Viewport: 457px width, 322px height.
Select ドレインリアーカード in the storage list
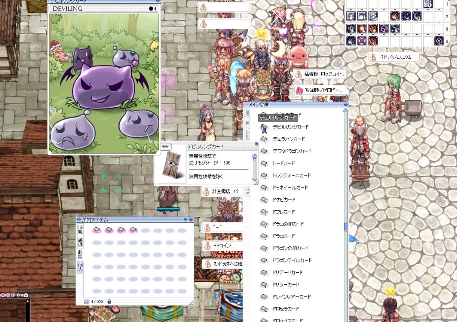pos(292,297)
